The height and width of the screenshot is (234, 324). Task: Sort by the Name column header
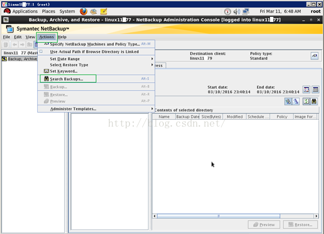coord(164,117)
